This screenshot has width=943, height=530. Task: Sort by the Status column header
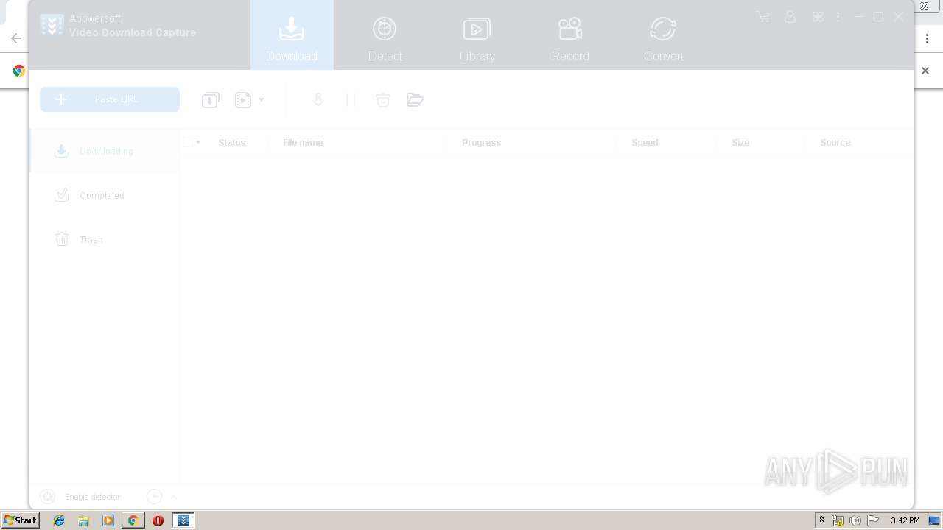pyautogui.click(x=231, y=143)
